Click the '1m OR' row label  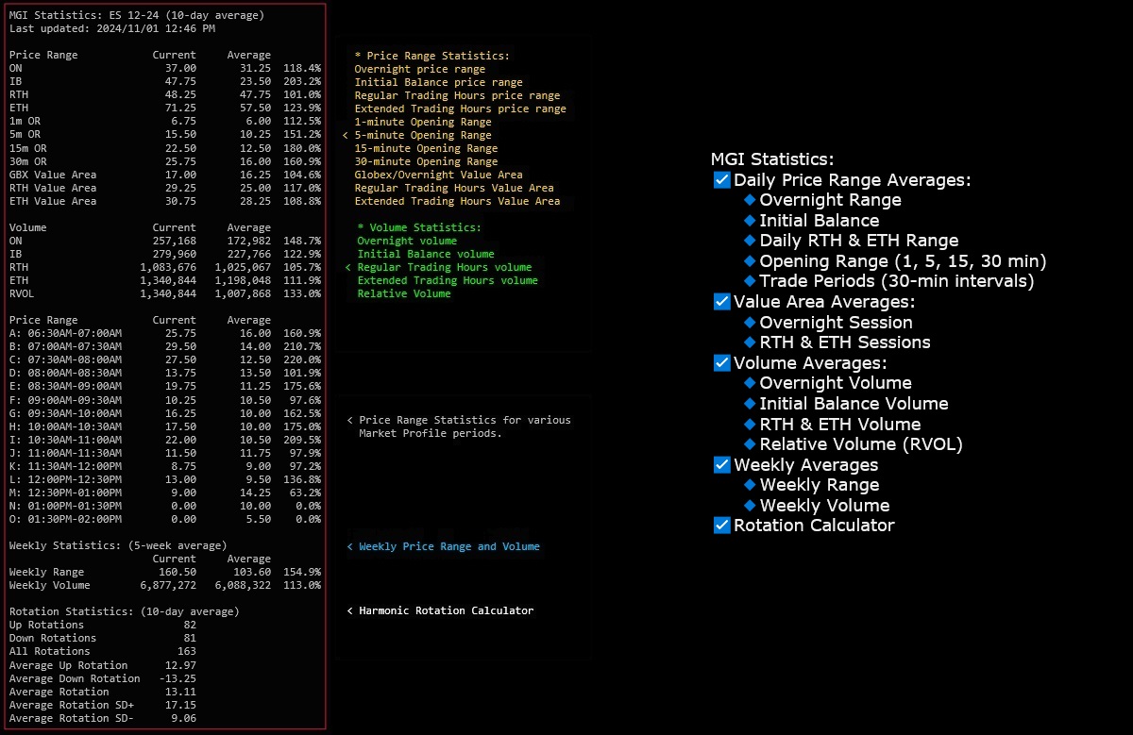coord(25,121)
